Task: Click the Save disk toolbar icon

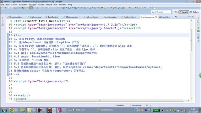Action: click(8, 8)
